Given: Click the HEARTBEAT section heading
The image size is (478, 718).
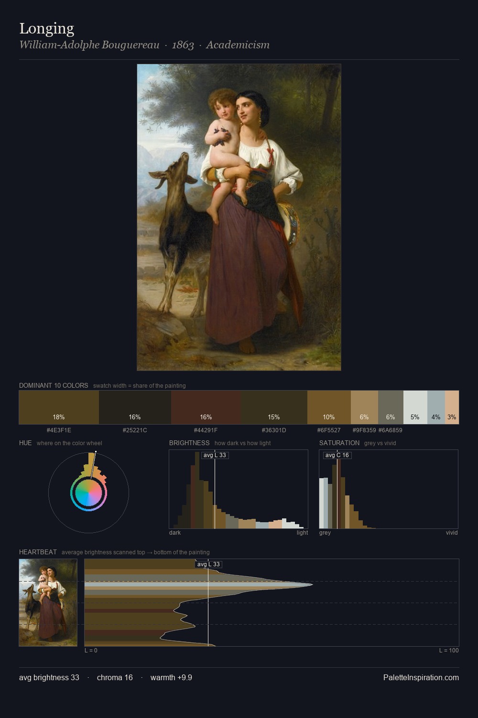Looking at the screenshot, I should click(38, 552).
